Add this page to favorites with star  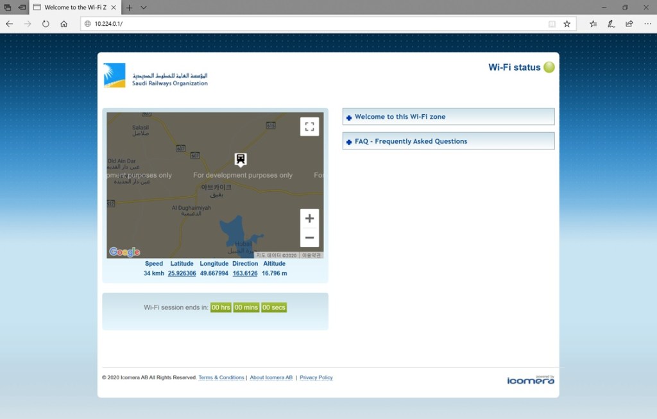point(567,24)
